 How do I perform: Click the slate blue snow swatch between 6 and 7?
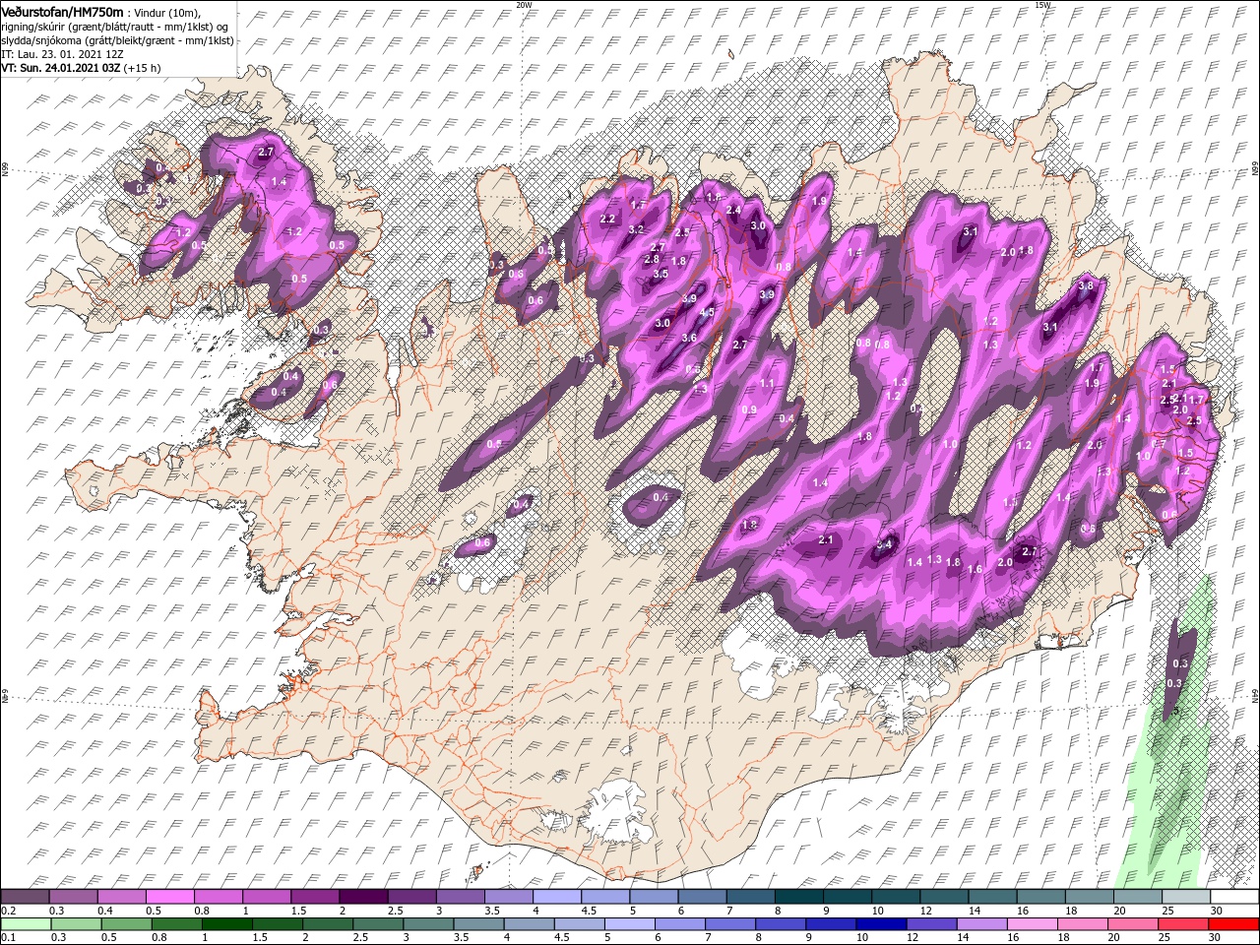coord(700,896)
